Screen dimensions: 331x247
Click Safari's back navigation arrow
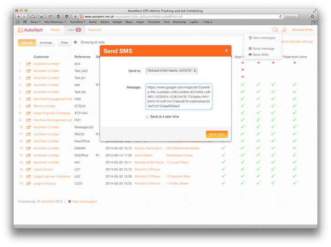click(19, 16)
